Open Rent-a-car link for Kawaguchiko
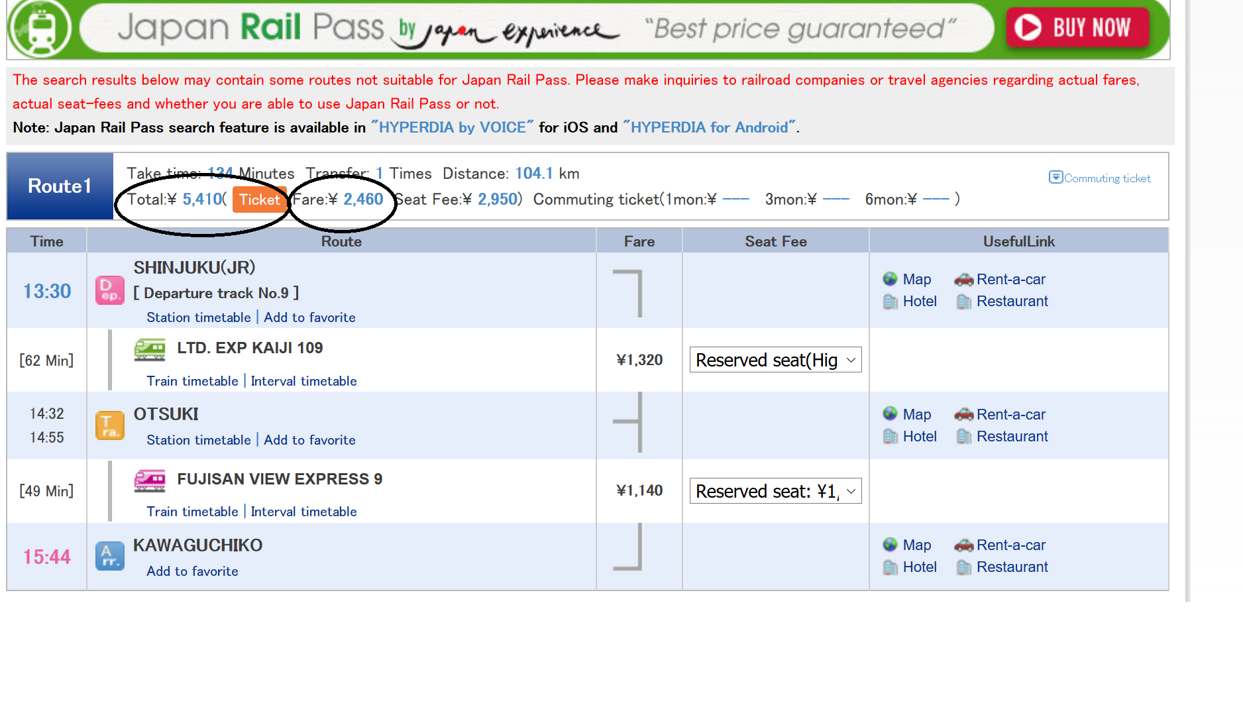 [1011, 545]
